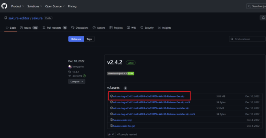Go to the Pricing page
Screen dimensions: 266x138
72,6
